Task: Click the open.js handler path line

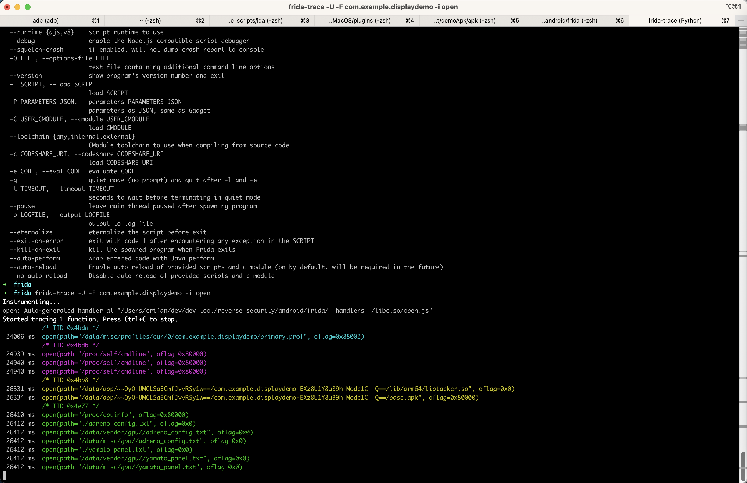Action: 217,310
